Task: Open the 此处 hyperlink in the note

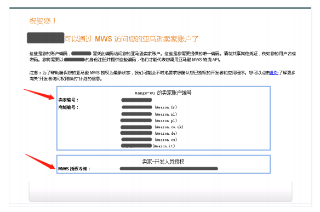Action: tap(274, 73)
